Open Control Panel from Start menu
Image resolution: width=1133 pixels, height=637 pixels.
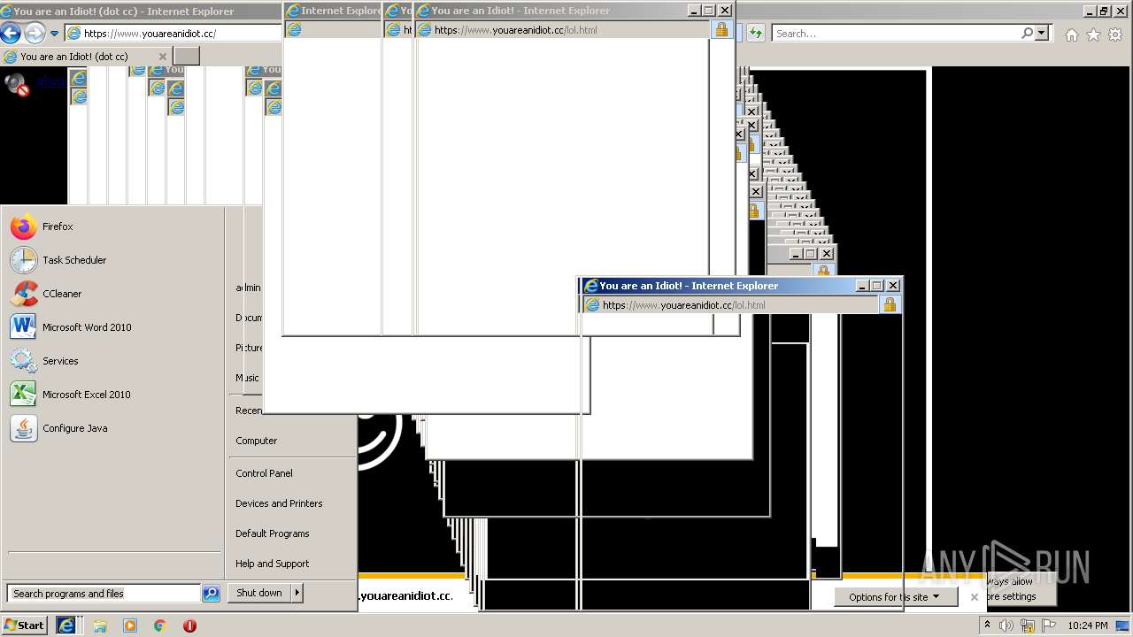tap(264, 473)
